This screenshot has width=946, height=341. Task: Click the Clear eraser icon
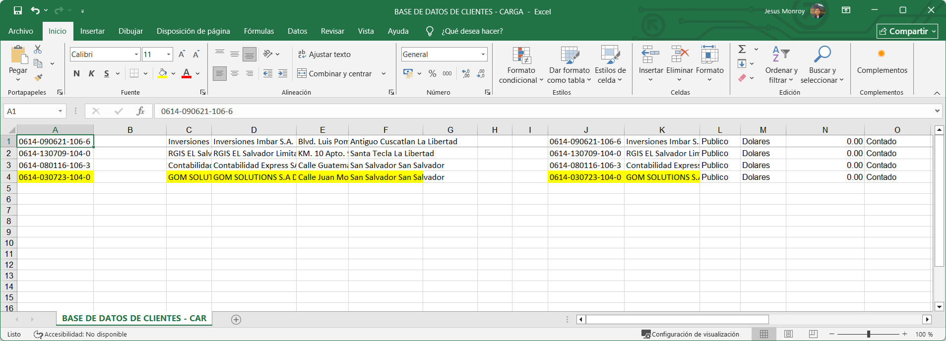point(742,78)
